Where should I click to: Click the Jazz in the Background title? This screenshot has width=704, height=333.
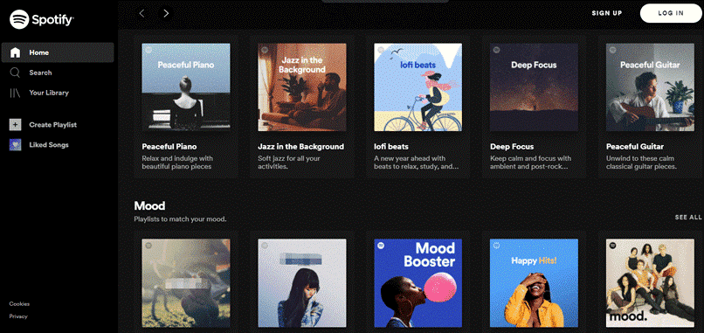(300, 147)
